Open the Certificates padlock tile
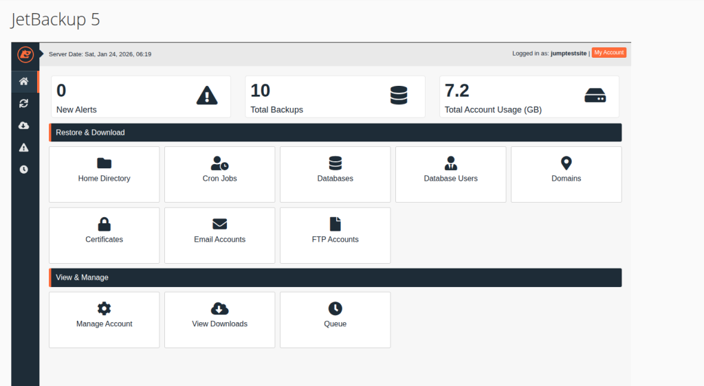Viewport: 704px width, 386px height. pyautogui.click(x=104, y=236)
